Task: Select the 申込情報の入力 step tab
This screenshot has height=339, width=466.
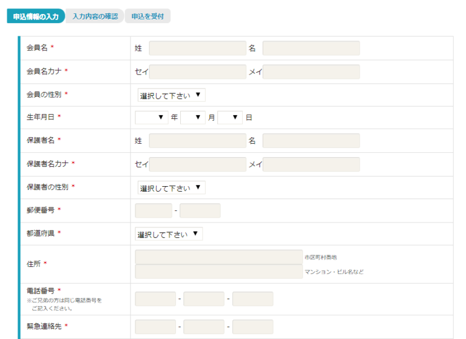Action: (x=35, y=16)
